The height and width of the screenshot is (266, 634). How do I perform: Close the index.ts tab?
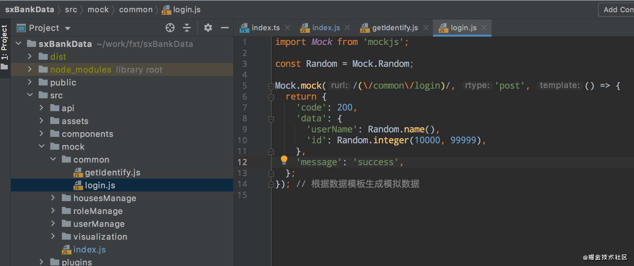pos(287,28)
